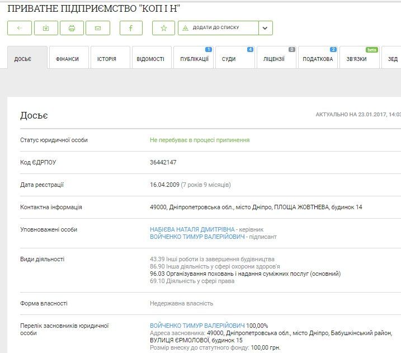Click activity '43.39 Інші роботи із завершення будівництва'
The image size is (401, 353).
click(x=212, y=259)
